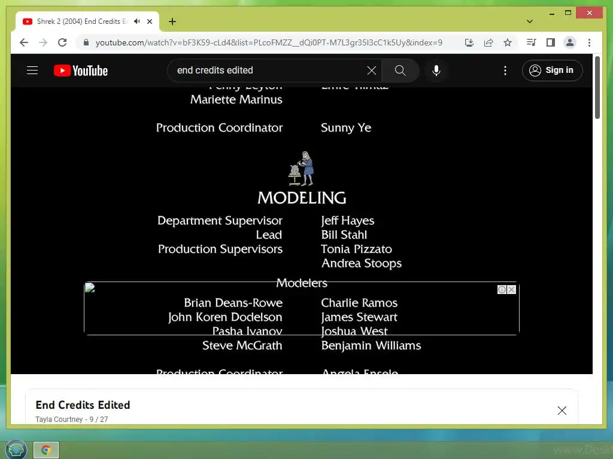613x459 pixels.
Task: Open Chrome three-dot menu
Action: [589, 42]
